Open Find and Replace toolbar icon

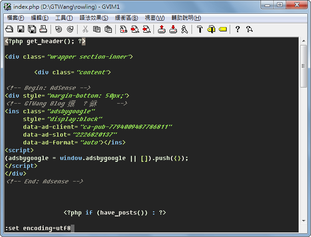point(123,29)
